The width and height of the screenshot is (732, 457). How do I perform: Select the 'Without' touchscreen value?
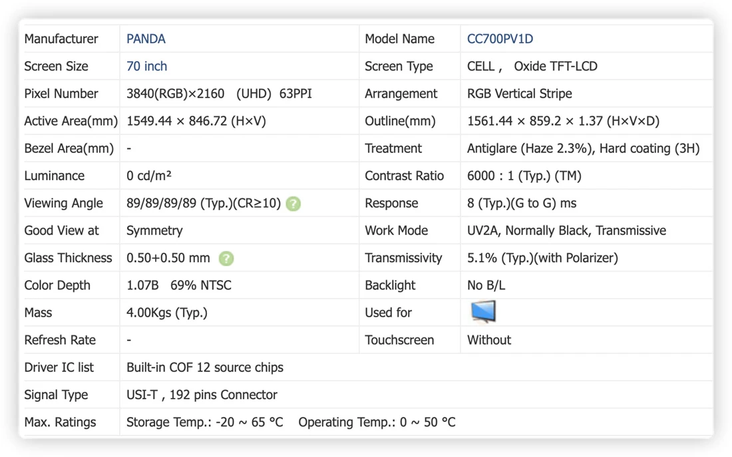coord(489,340)
